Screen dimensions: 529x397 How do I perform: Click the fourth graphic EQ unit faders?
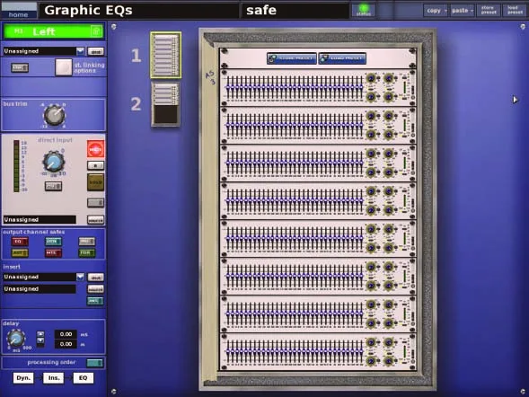[295, 201]
